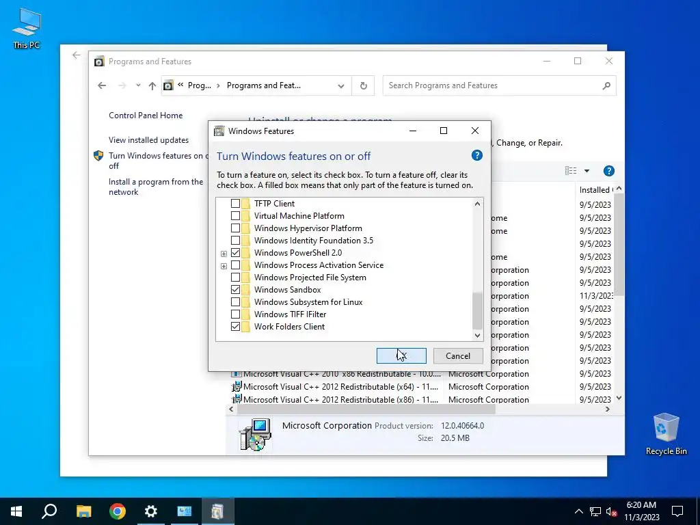Uncheck Windows PowerShell 2.0 checkbox
Screen dimensions: 700x525
235,253
